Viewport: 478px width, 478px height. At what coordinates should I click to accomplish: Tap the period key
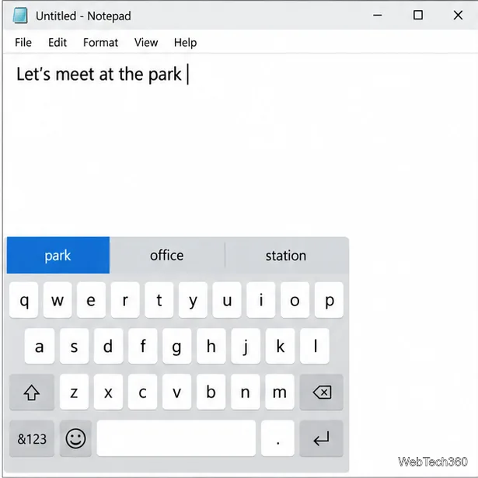[x=277, y=438]
